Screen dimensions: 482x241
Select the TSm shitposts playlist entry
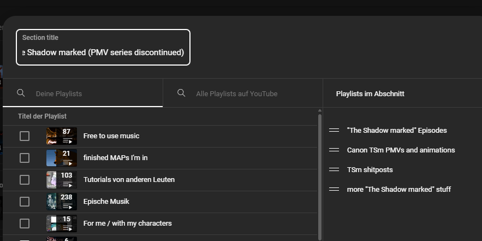tap(370, 170)
